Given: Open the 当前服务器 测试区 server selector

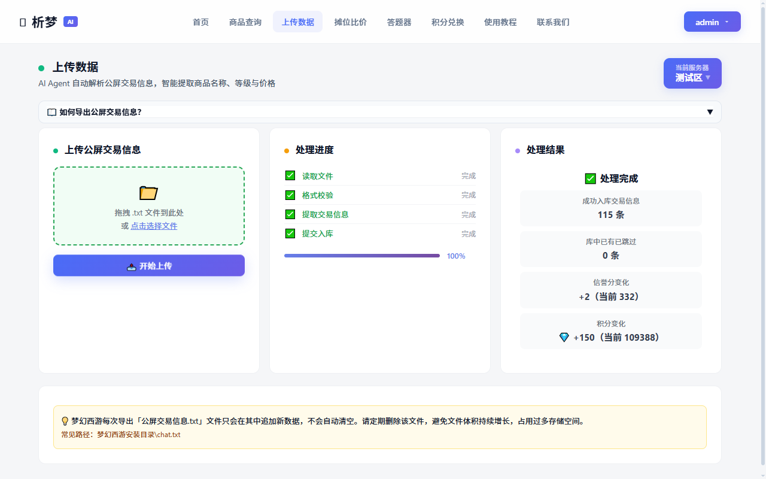Looking at the screenshot, I should pos(692,73).
